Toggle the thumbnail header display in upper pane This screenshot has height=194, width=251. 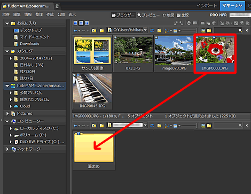point(203,30)
